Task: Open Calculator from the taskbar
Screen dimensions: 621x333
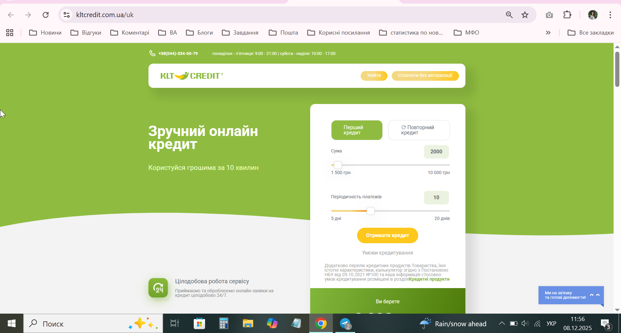Action: [x=223, y=323]
